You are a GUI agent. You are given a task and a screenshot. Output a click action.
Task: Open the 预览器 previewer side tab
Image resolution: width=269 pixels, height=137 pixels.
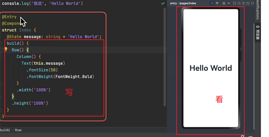pos(258,32)
